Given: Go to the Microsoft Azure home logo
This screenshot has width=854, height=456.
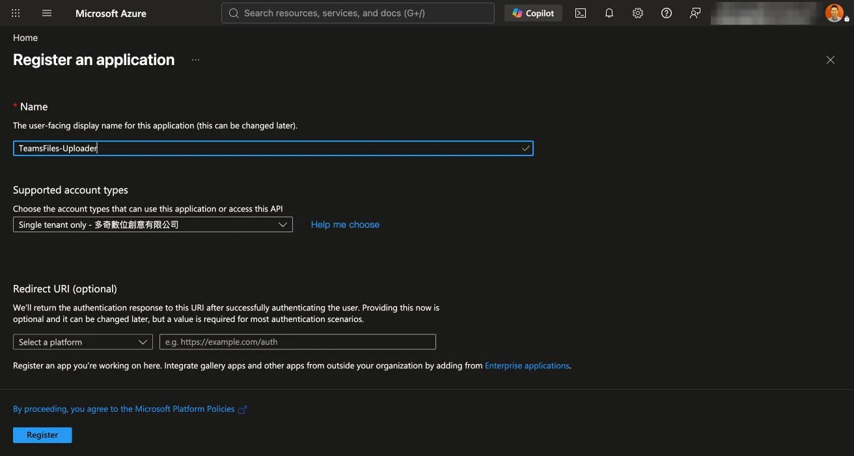Looking at the screenshot, I should (111, 13).
